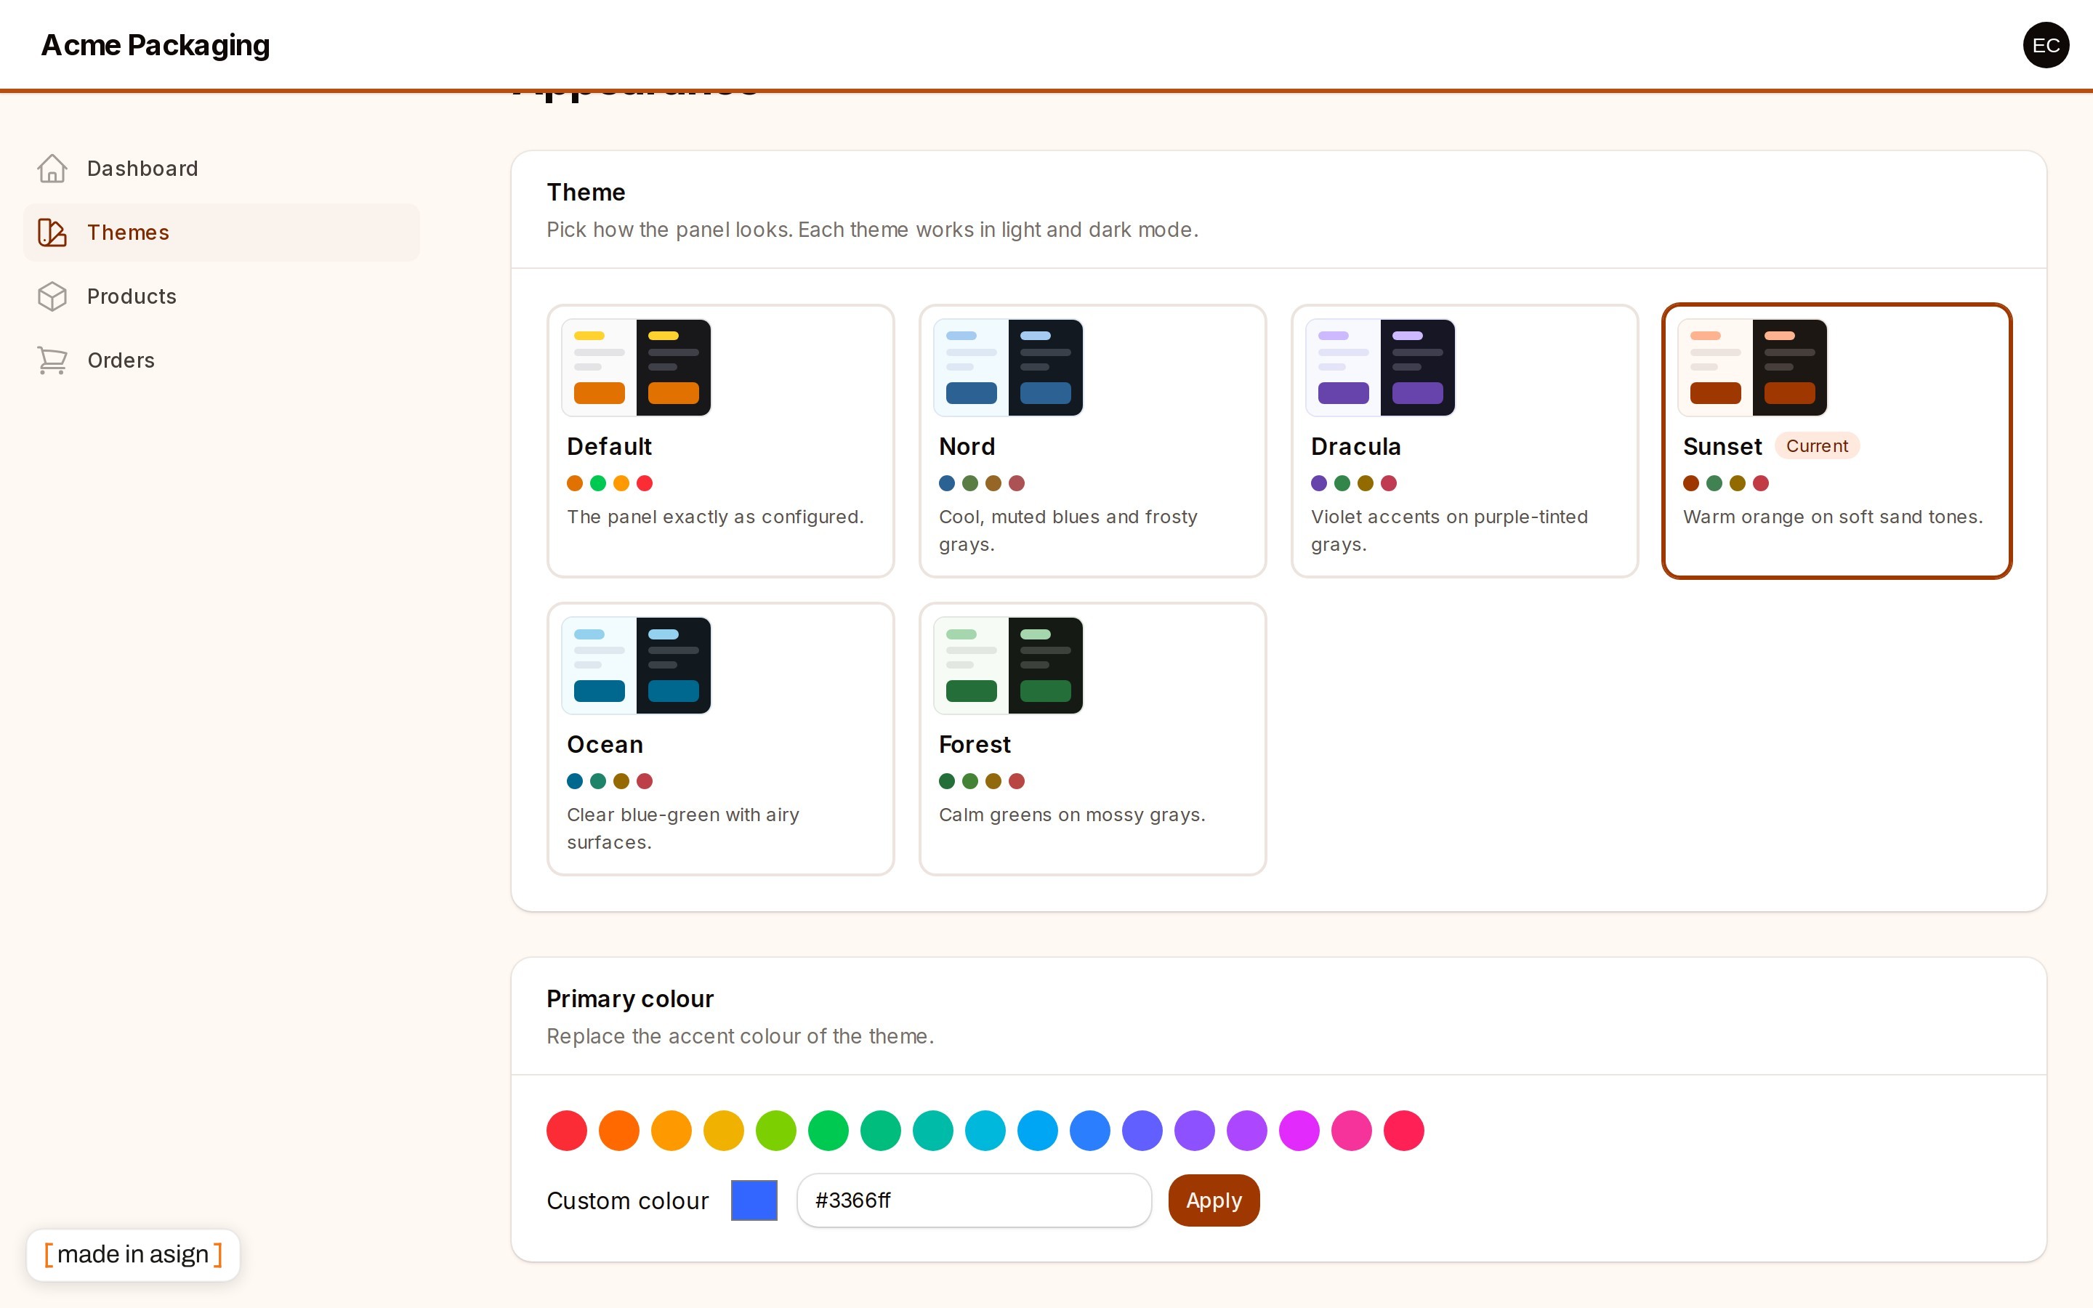Choose the Nord theme card
The image size is (2093, 1308).
1092,441
